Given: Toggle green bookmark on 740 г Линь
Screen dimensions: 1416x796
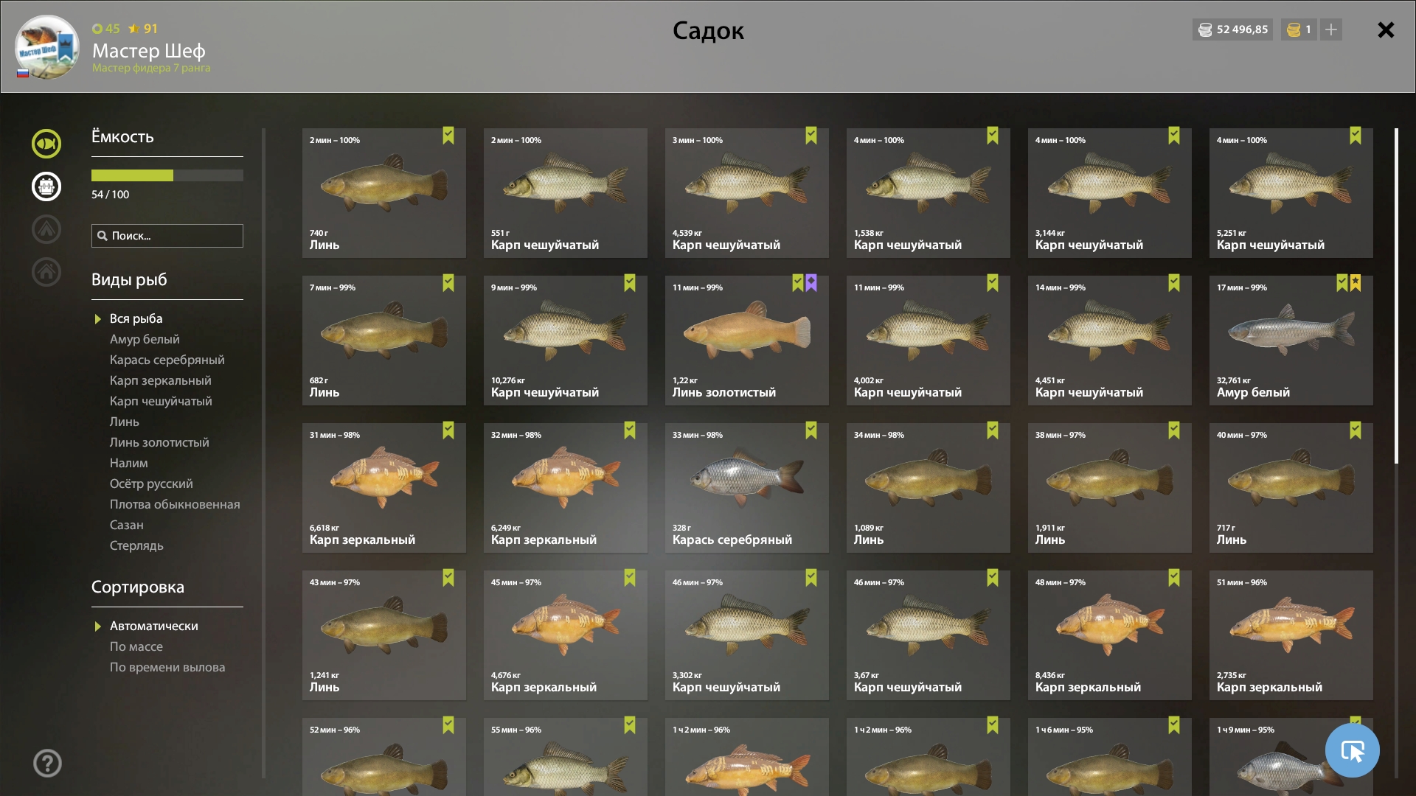Looking at the screenshot, I should [448, 136].
